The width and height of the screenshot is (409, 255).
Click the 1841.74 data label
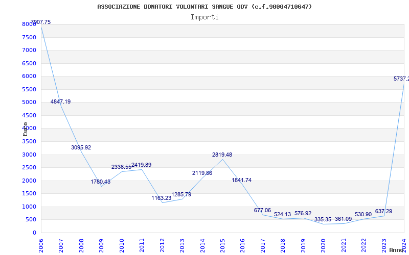pos(241,181)
